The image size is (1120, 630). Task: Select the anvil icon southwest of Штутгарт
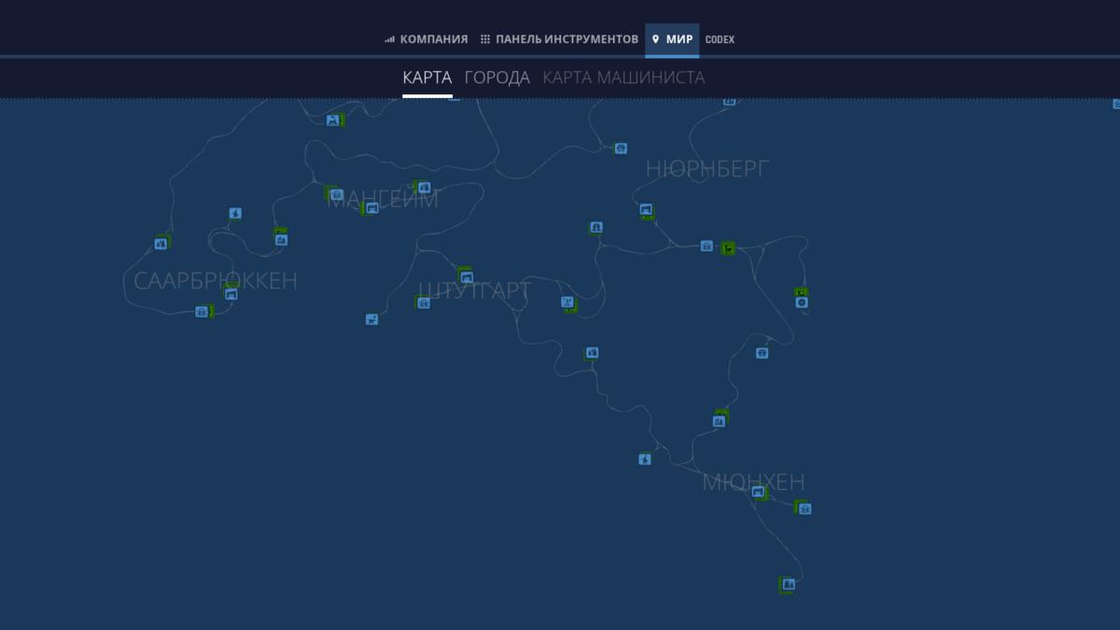pyautogui.click(x=371, y=319)
